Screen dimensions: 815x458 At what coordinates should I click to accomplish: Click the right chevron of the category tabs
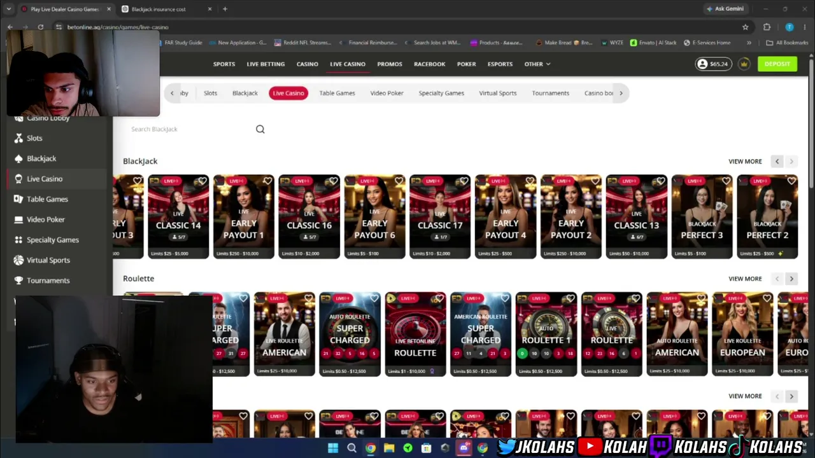coord(621,94)
